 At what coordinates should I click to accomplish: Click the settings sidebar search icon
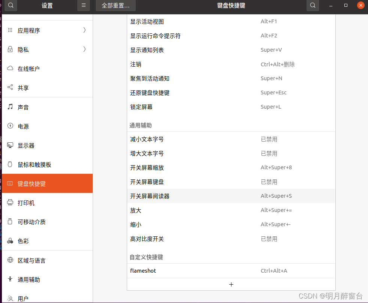[x=11, y=5]
